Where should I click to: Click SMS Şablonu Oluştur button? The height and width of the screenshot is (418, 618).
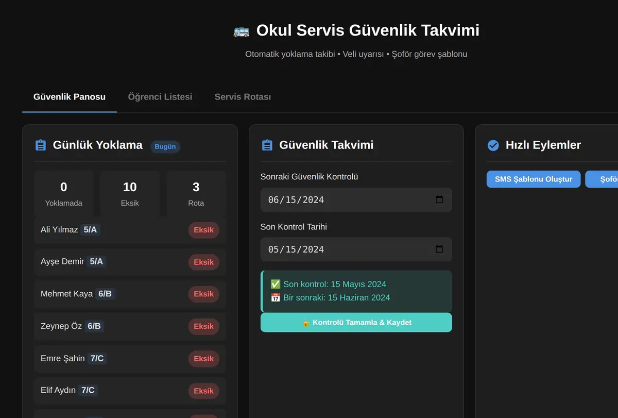tap(534, 179)
